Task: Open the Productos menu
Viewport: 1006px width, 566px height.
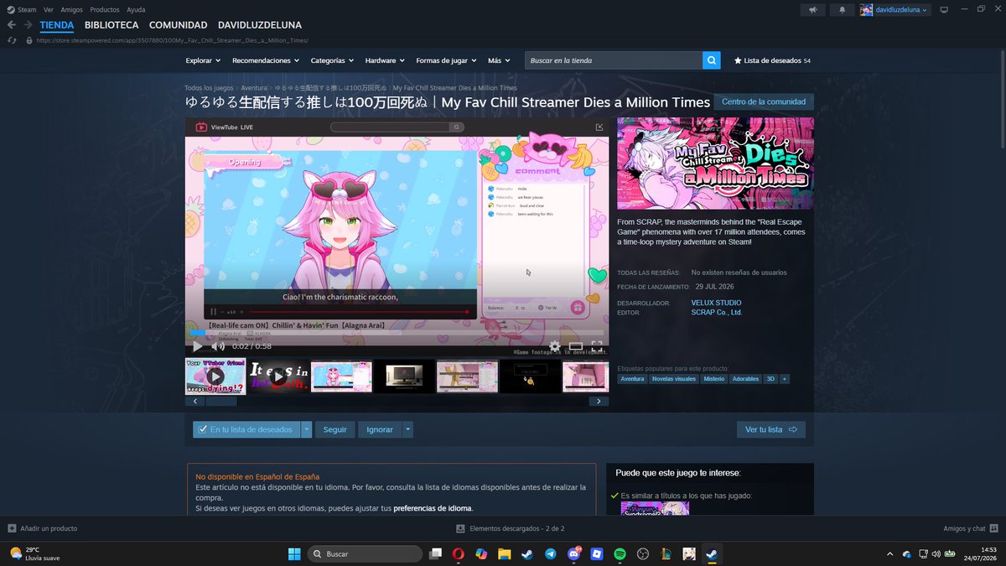Action: click(104, 9)
